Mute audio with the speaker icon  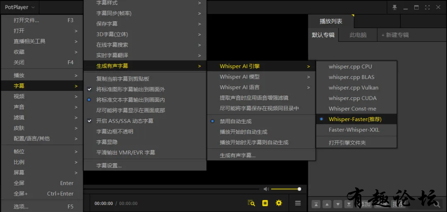coord(266,189)
